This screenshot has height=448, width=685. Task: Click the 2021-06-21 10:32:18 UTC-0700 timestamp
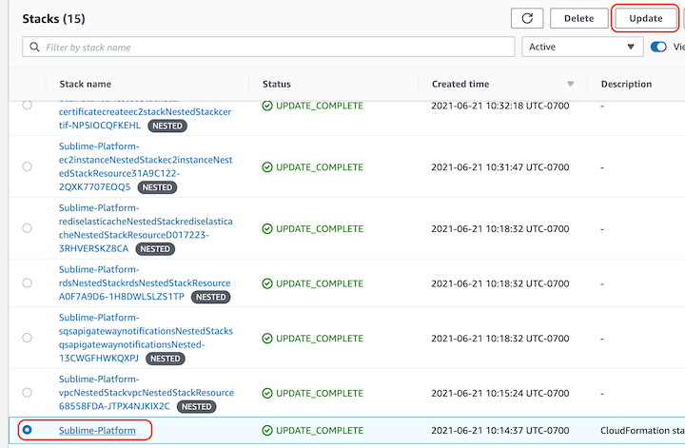(x=500, y=106)
